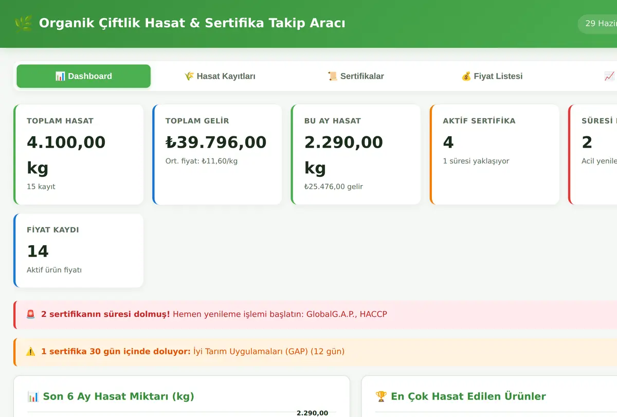Click 'Ort. fiyat: ₺11,60/kg' text

[202, 161]
